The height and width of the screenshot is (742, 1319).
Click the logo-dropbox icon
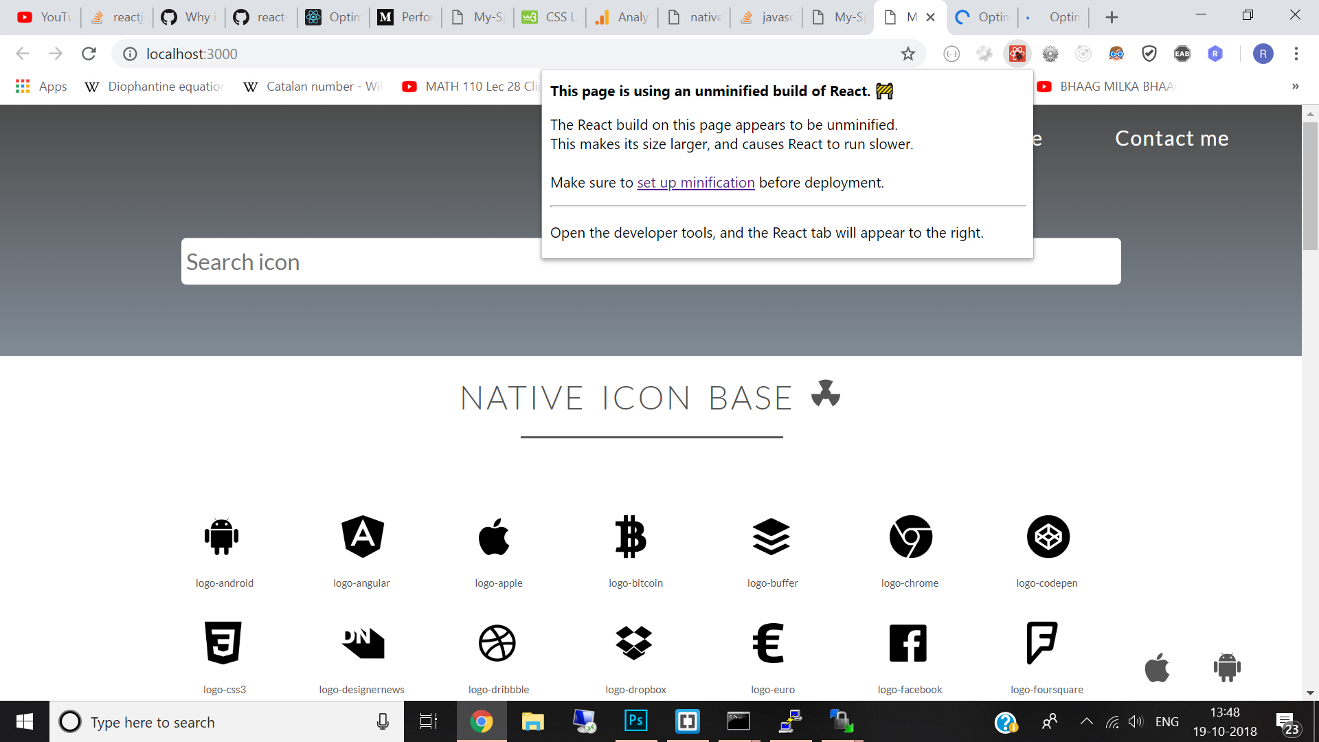634,643
